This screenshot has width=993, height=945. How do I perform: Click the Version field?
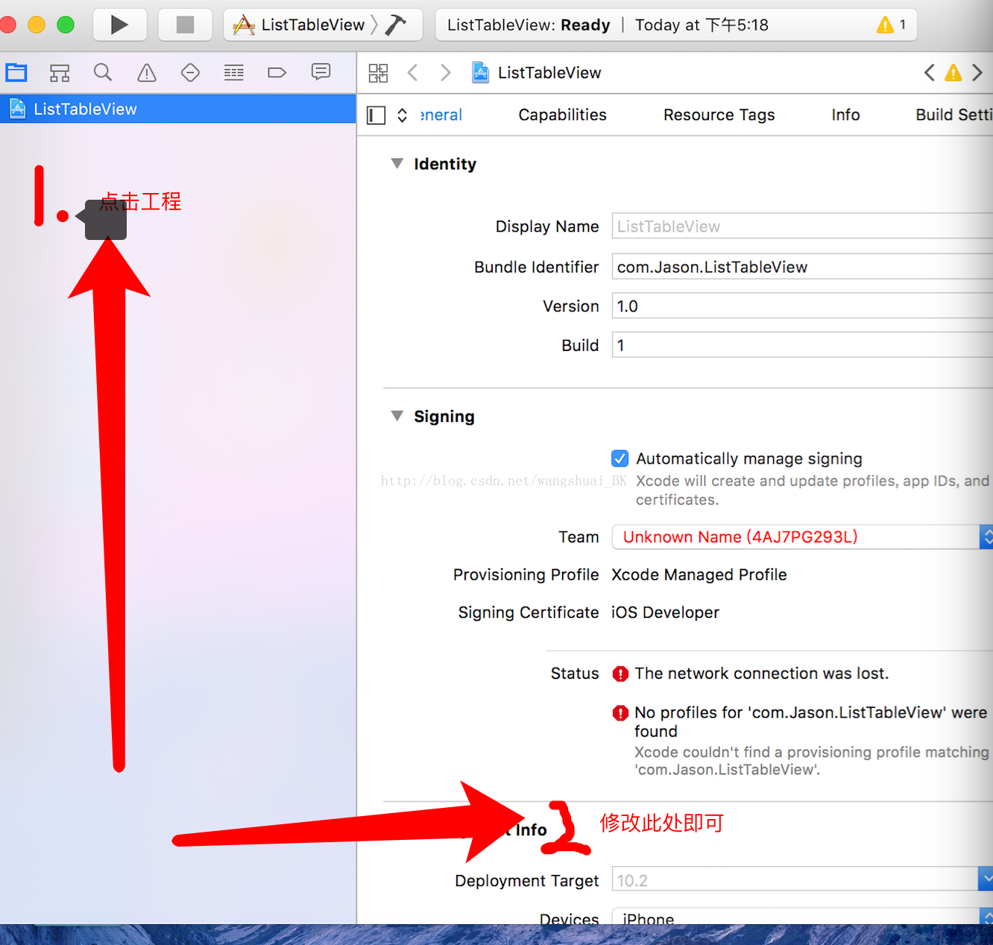coord(802,306)
